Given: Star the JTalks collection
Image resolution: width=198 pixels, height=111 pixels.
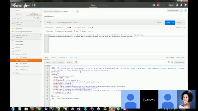Looking at the screenshot, I should coord(21,23).
